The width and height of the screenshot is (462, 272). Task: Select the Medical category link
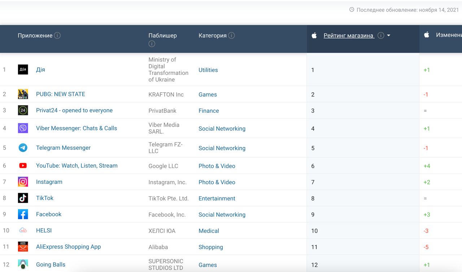(x=209, y=231)
